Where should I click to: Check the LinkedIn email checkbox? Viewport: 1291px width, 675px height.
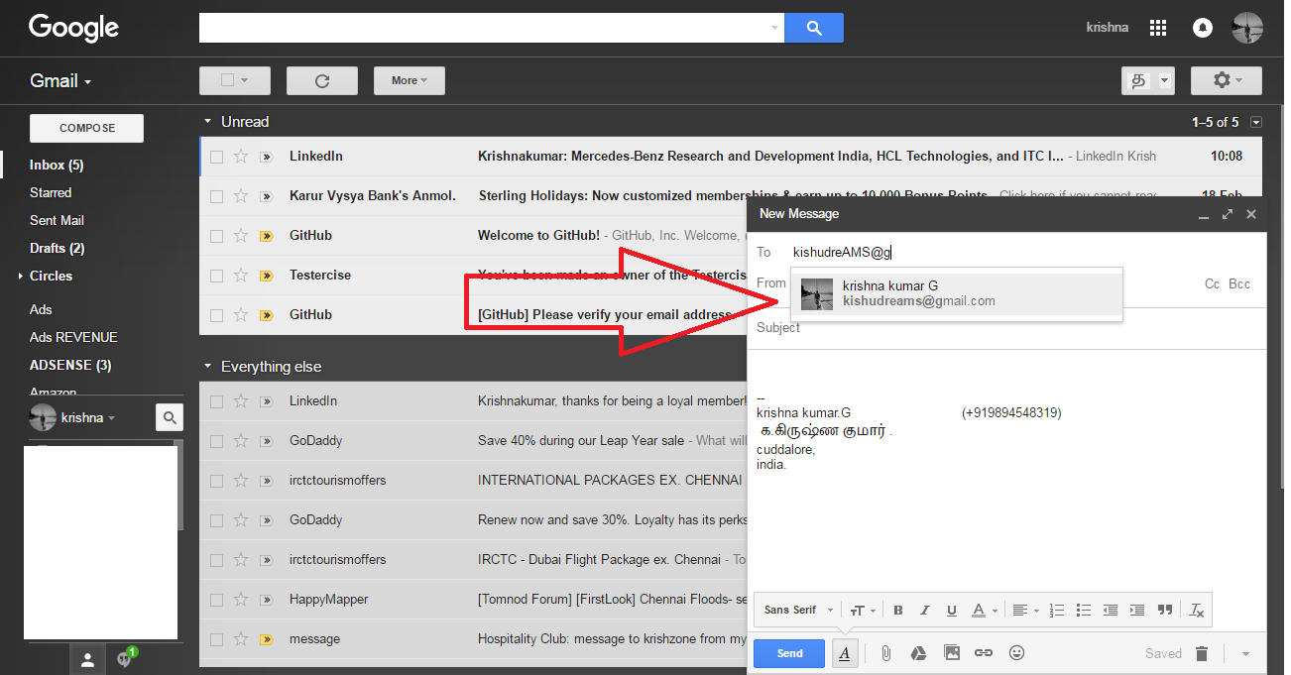click(216, 156)
